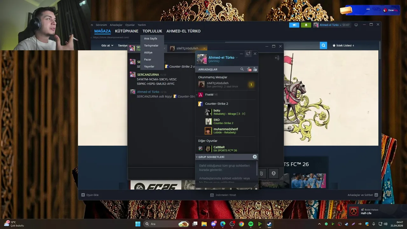Open the KÜTÜPHANE tab
This screenshot has width=407, height=229.
tap(127, 31)
